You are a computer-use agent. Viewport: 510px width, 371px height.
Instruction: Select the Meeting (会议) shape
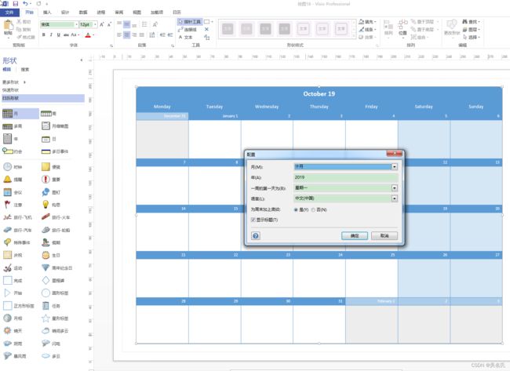(x=13, y=192)
